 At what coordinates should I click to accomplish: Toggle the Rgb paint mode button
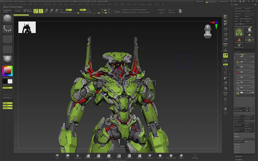(69, 10)
